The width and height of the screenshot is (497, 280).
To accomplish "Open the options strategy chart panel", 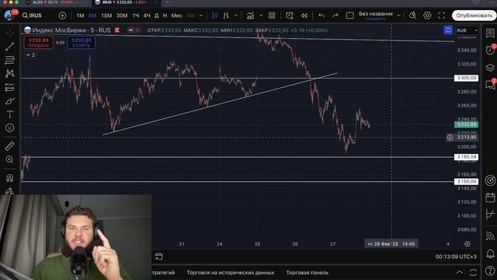I will click(490, 215).
